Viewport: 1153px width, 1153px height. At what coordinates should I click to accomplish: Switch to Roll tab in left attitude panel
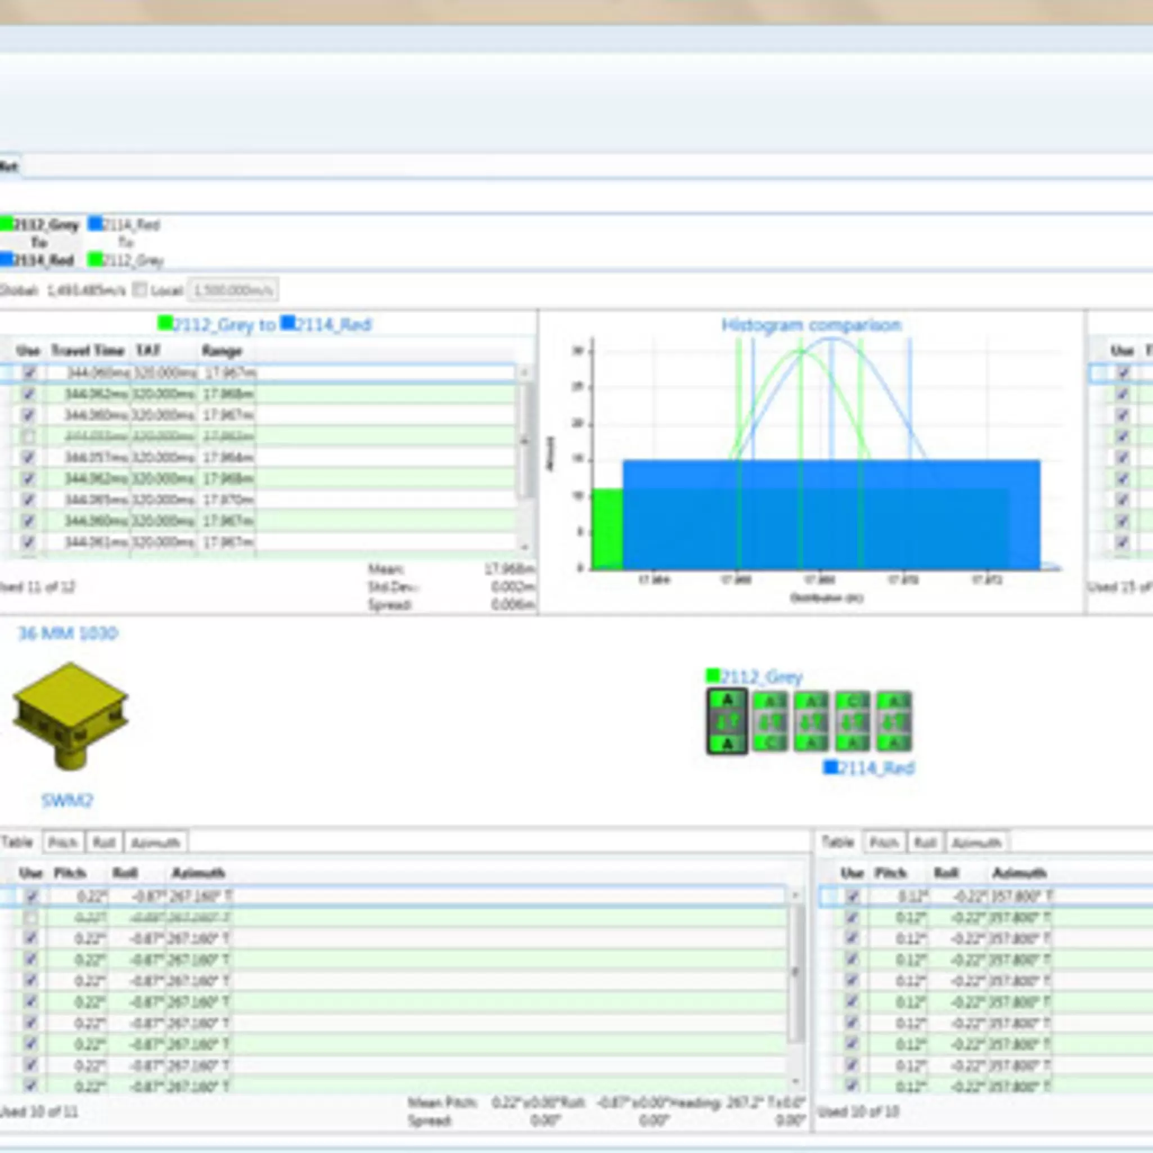[x=104, y=843]
